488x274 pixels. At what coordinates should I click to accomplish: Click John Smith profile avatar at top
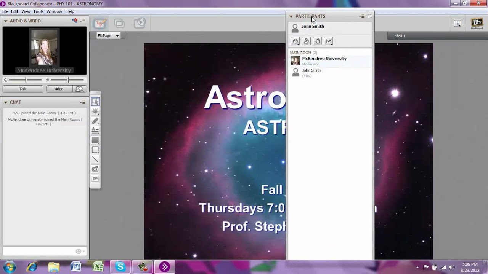[295, 28]
